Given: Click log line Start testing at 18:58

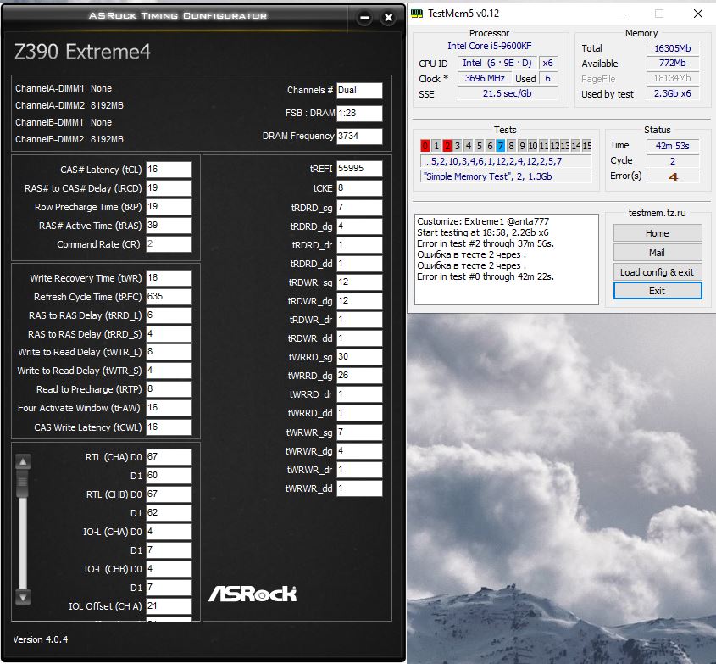Looking at the screenshot, I should click(x=483, y=232).
